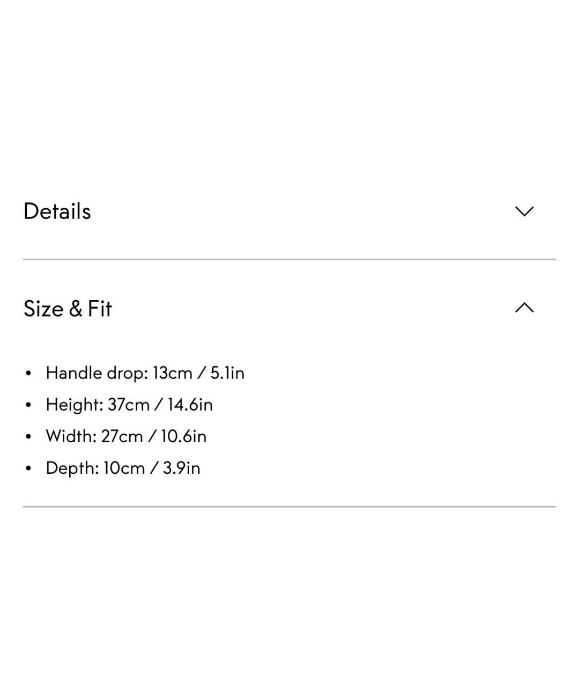This screenshot has height=687, width=579.
Task: Click the bullet before Width
Action: tap(28, 436)
